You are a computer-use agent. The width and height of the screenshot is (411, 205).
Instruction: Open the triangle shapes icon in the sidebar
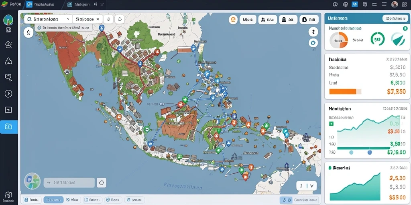coord(8,61)
